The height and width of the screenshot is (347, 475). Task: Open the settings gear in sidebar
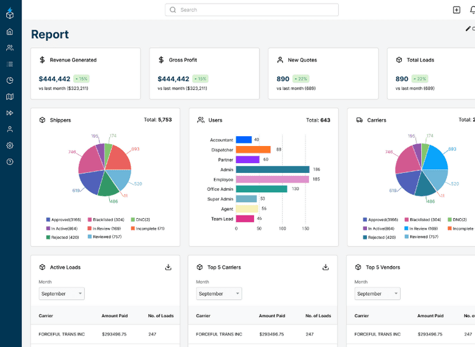10,145
